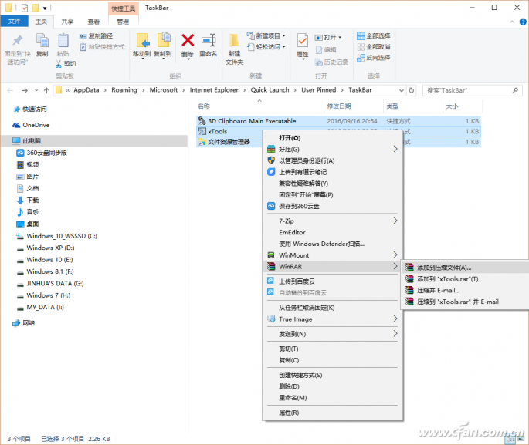Screen dimensions: 529x445
Task: Select Windows_10_WSSSD (C:) drive
Action: tap(56, 236)
